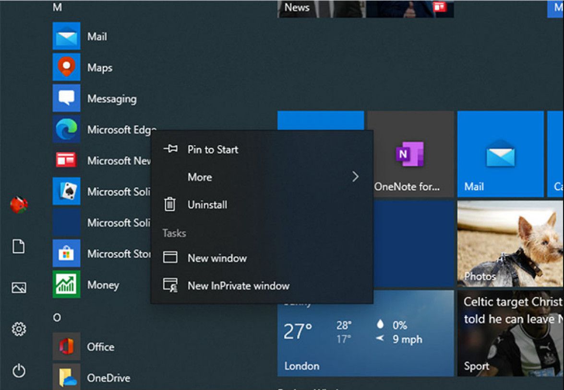Open Settings gear in sidebar
564x390 pixels.
coord(19,329)
